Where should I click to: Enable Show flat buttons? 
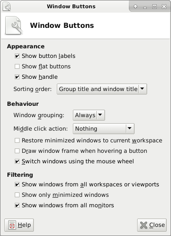pos(17,66)
